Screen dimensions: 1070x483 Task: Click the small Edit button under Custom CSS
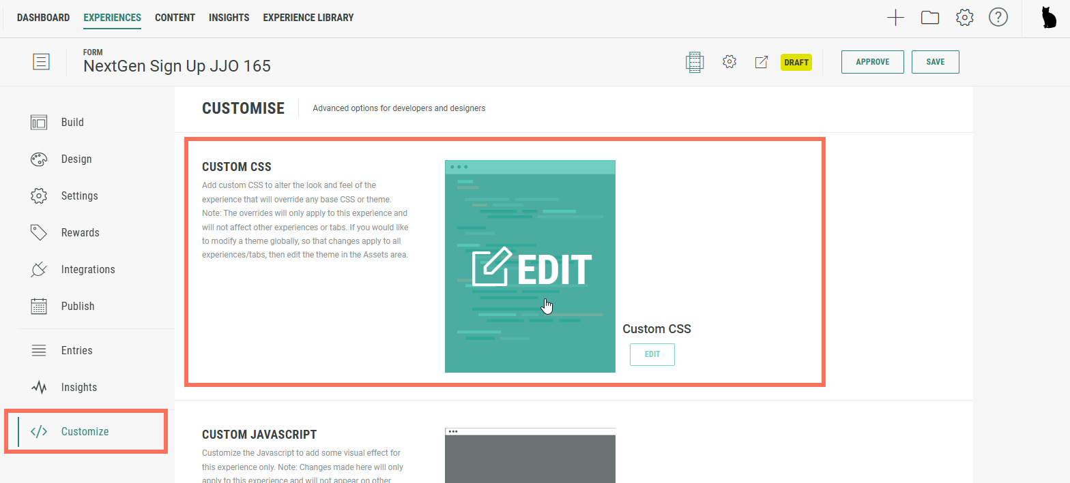pyautogui.click(x=652, y=354)
